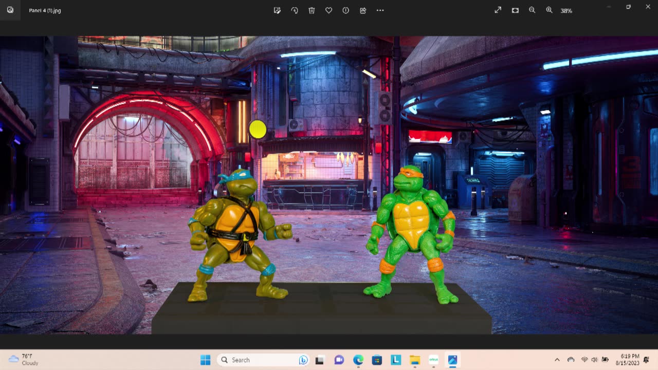
Task: Rotate the image with the rotate icon
Action: tap(295, 10)
